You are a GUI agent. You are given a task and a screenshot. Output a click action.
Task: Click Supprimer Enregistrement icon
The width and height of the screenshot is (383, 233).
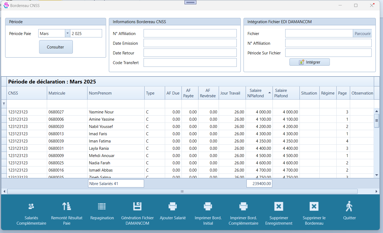(x=279, y=207)
